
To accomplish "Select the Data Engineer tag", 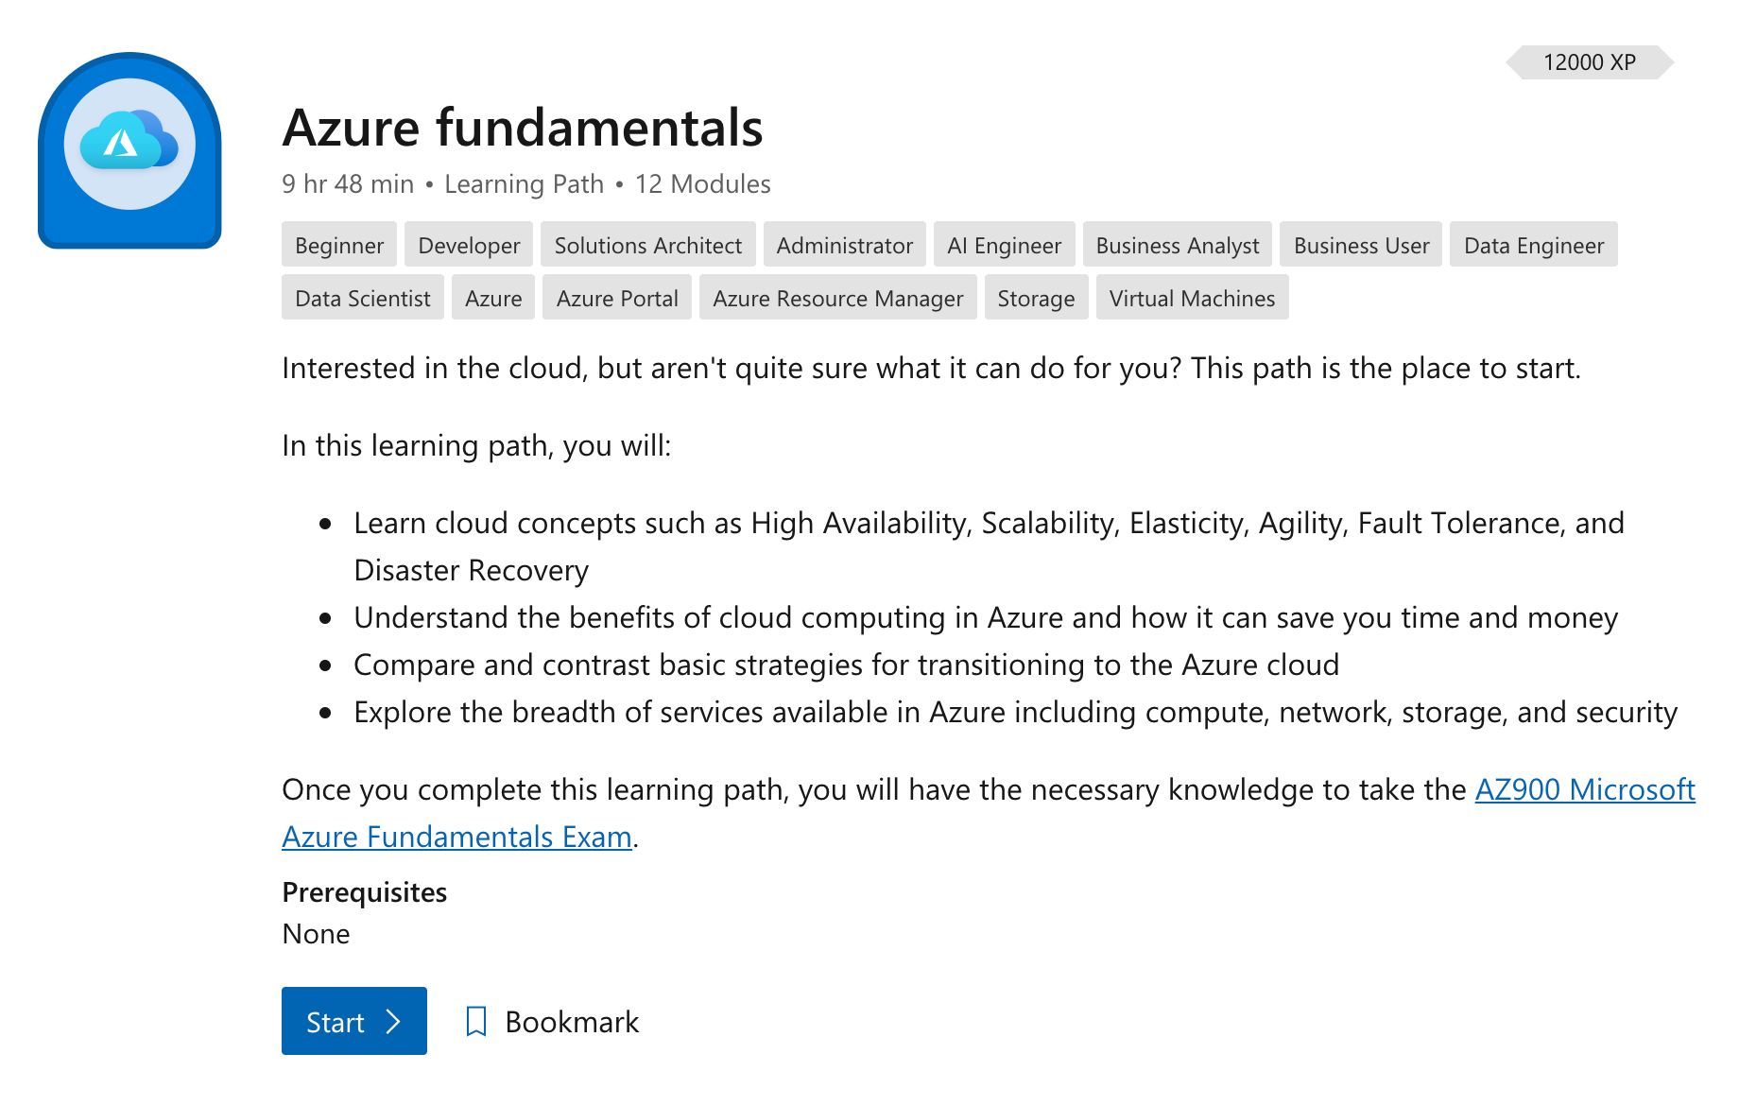I will tap(1533, 245).
